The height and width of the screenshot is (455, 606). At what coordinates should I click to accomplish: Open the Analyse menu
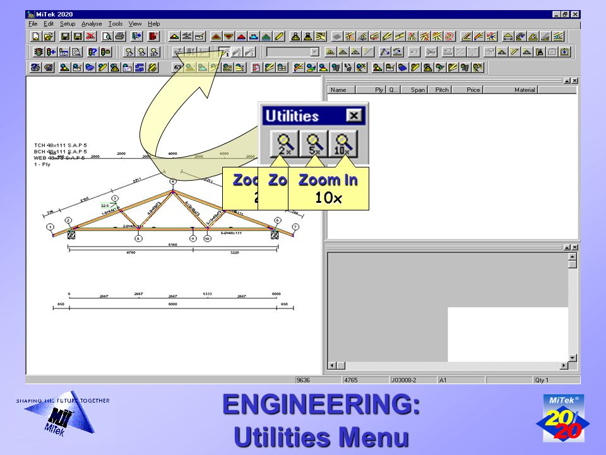92,23
